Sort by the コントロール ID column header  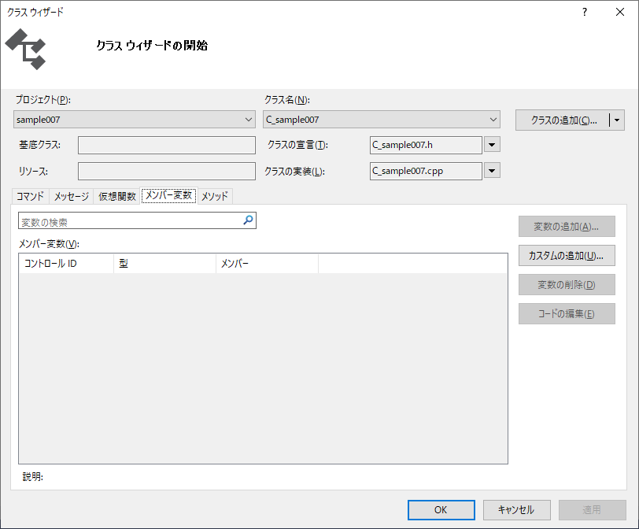pos(66,264)
